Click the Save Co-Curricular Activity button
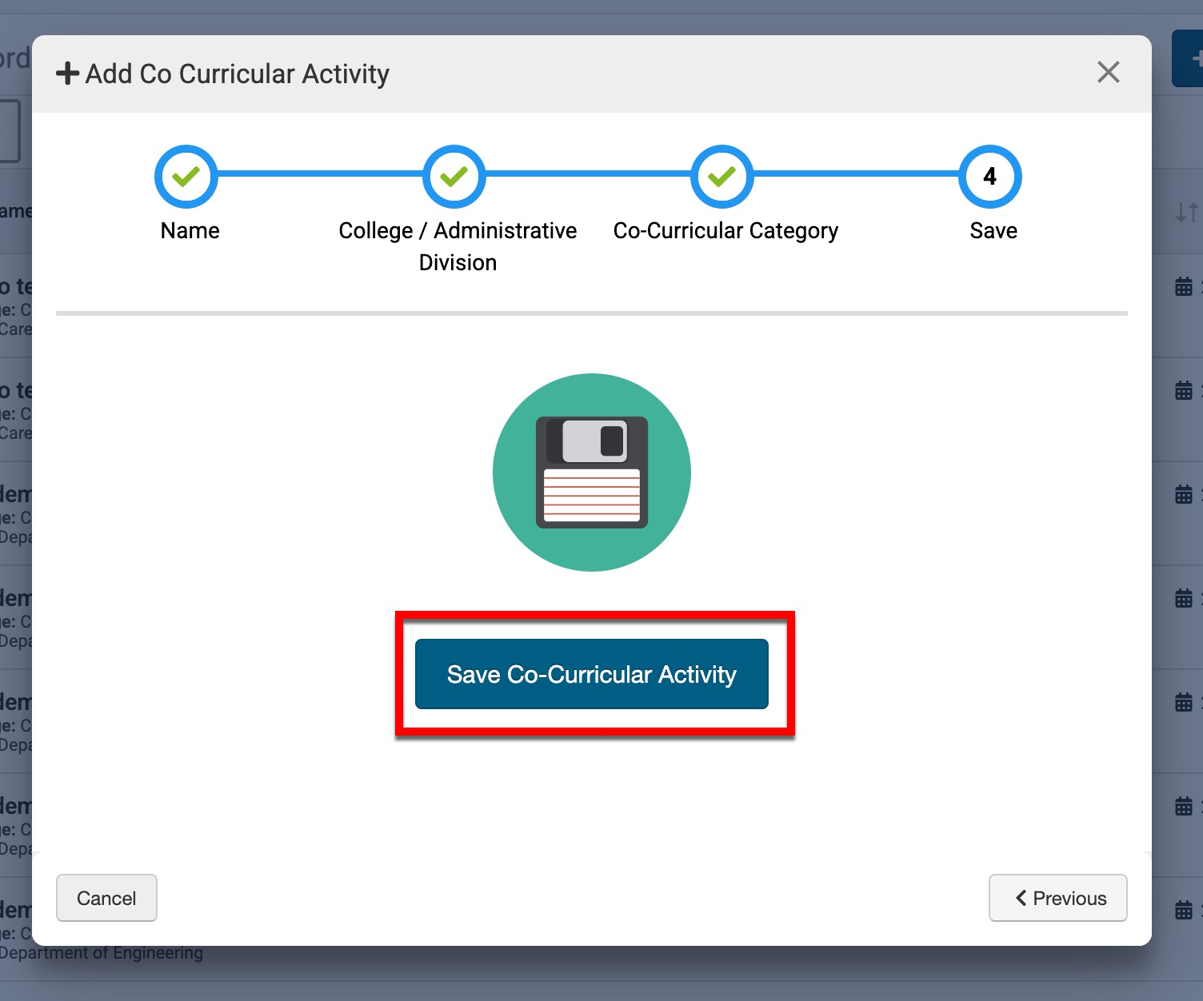The image size is (1203, 1001). 591,674
